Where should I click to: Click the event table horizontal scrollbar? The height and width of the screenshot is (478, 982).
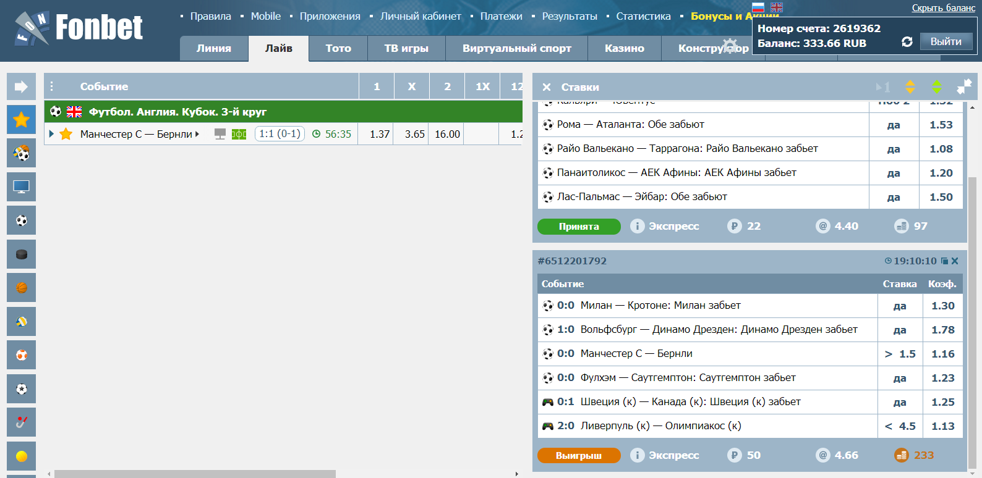195,474
